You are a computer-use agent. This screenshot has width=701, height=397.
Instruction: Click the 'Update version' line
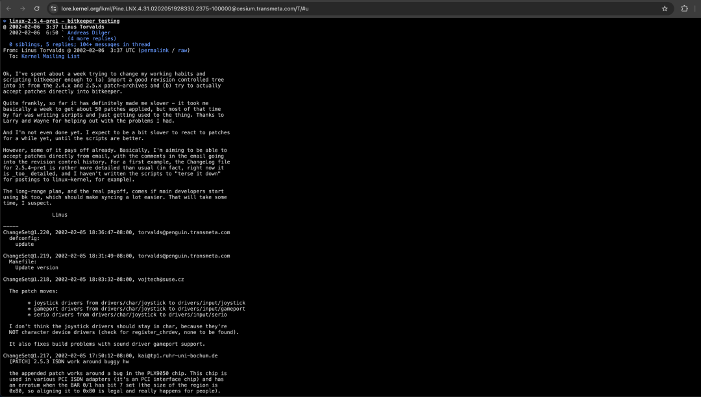point(36,268)
